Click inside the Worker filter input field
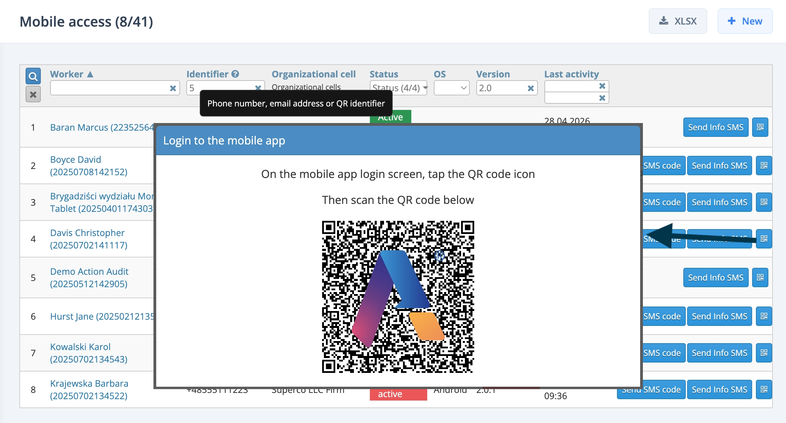 (111, 88)
